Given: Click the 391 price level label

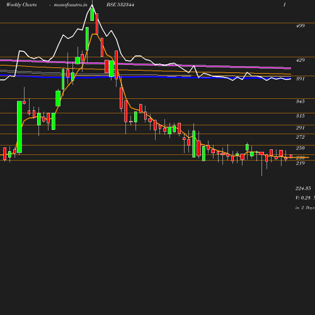Looking at the screenshot, I should pos(300,79).
